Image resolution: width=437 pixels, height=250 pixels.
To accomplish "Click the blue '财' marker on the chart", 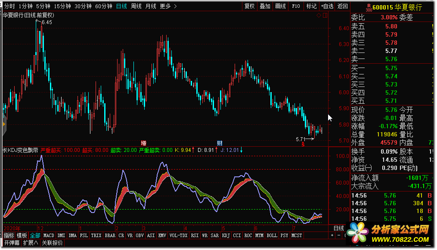I will point(220,143).
